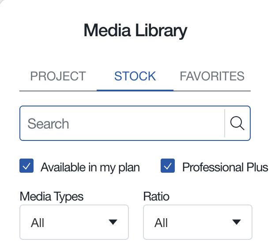The width and height of the screenshot is (271, 250).
Task: Open the Media Types dropdown
Action: click(74, 222)
